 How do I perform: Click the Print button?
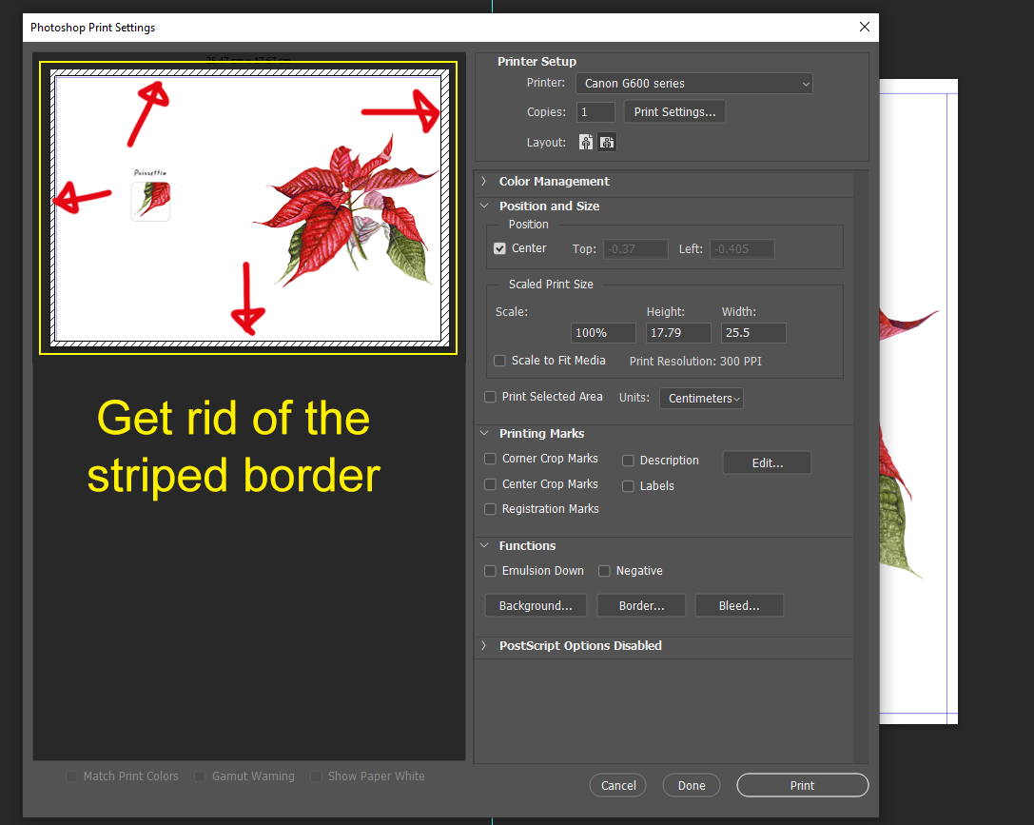coord(802,785)
